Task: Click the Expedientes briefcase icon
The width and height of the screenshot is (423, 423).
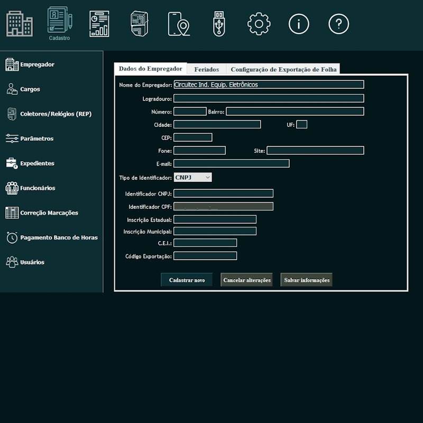Action: tap(12, 163)
